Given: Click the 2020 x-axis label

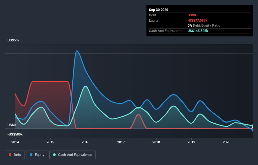Looking at the screenshot, I should 227,142.
